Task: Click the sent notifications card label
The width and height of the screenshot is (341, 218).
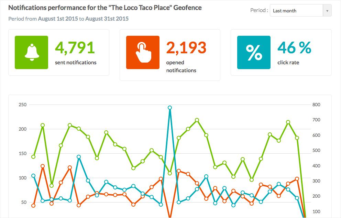Action: click(x=76, y=63)
